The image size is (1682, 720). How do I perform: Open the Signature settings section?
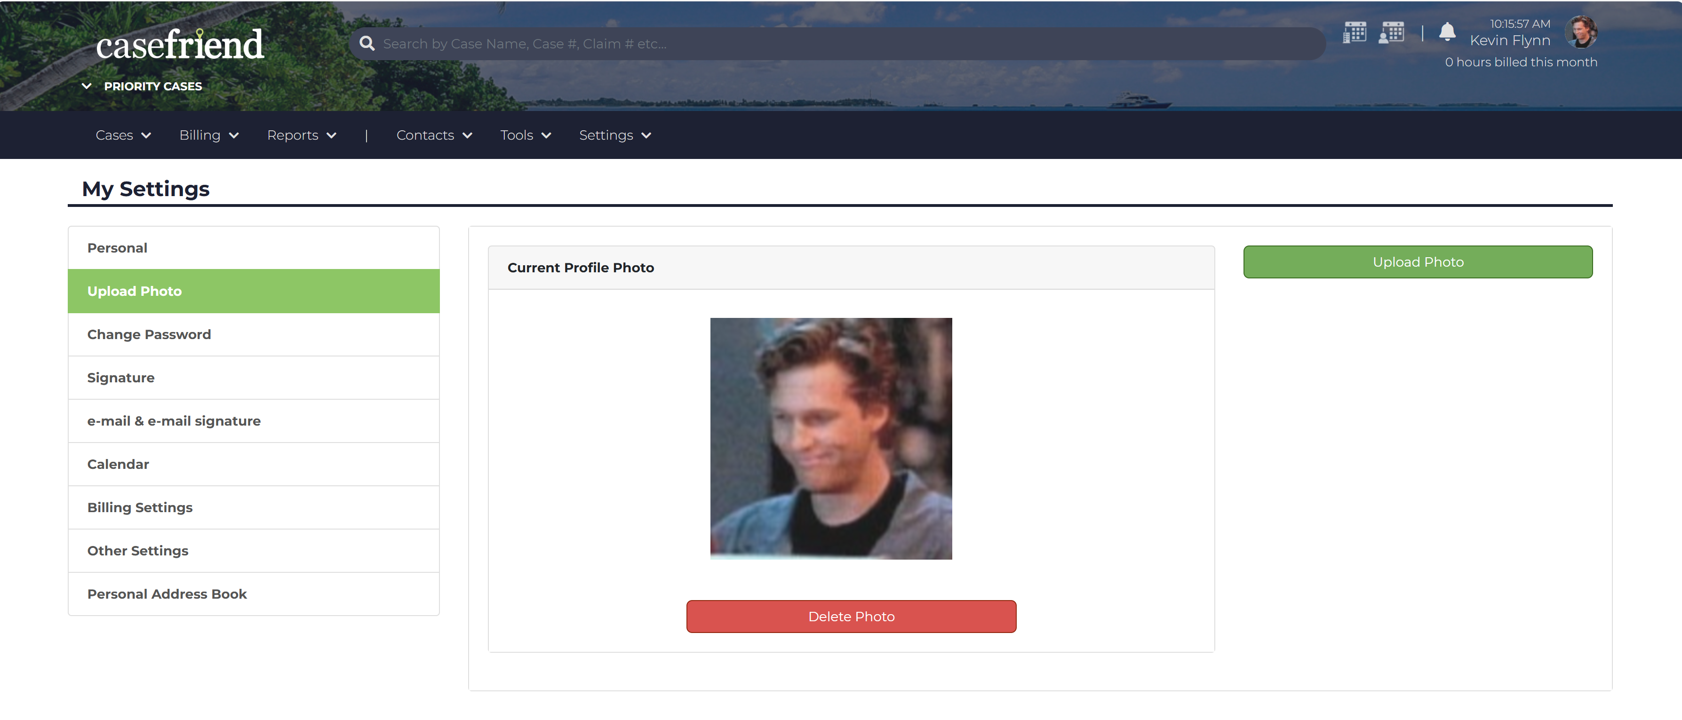[253, 377]
